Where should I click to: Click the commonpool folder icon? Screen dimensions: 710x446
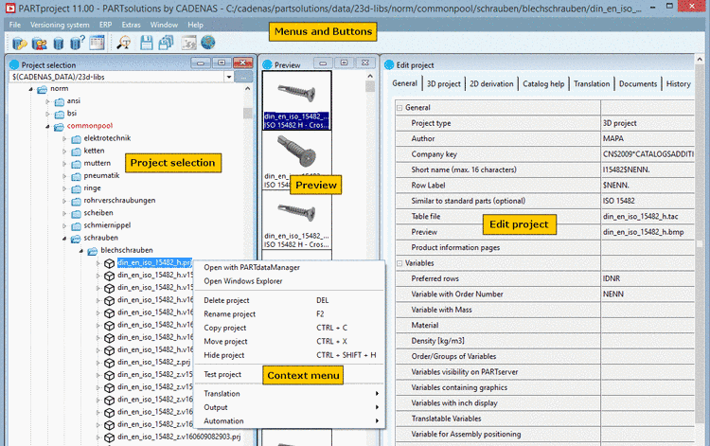coord(59,127)
